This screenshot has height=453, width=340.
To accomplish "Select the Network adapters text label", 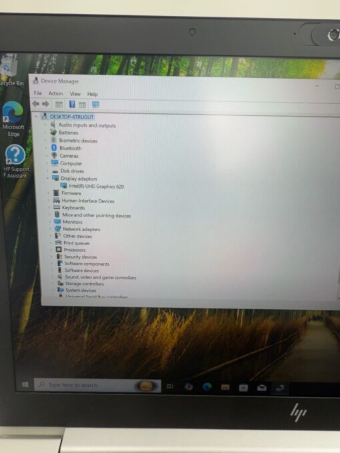I will [81, 229].
